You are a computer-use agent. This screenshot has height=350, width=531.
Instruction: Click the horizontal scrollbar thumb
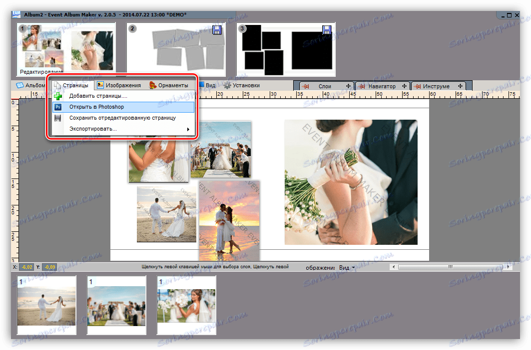coord(451,267)
